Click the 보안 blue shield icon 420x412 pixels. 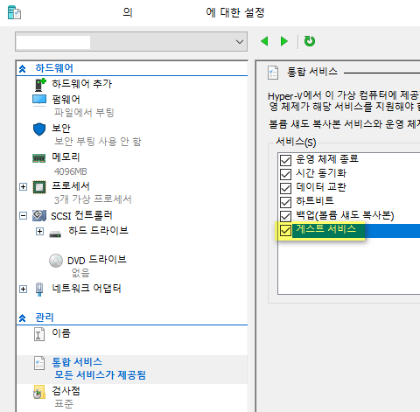point(39,129)
